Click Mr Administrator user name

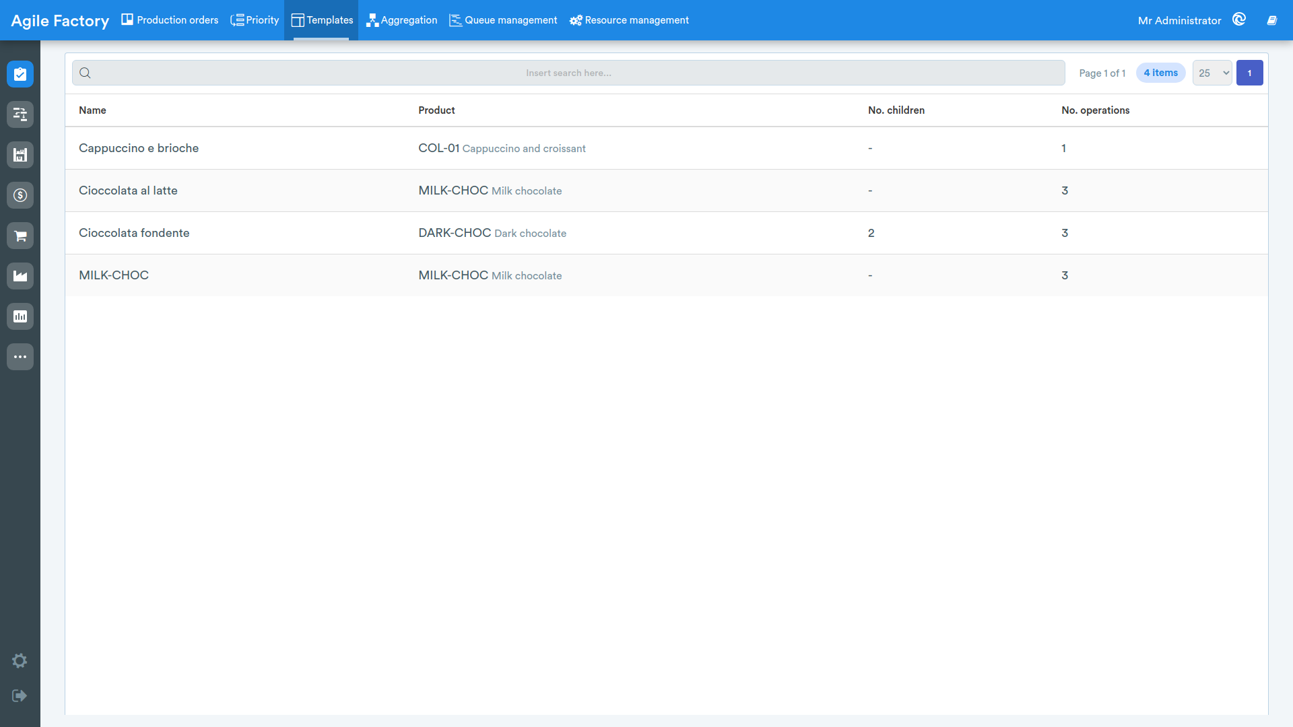(1179, 20)
